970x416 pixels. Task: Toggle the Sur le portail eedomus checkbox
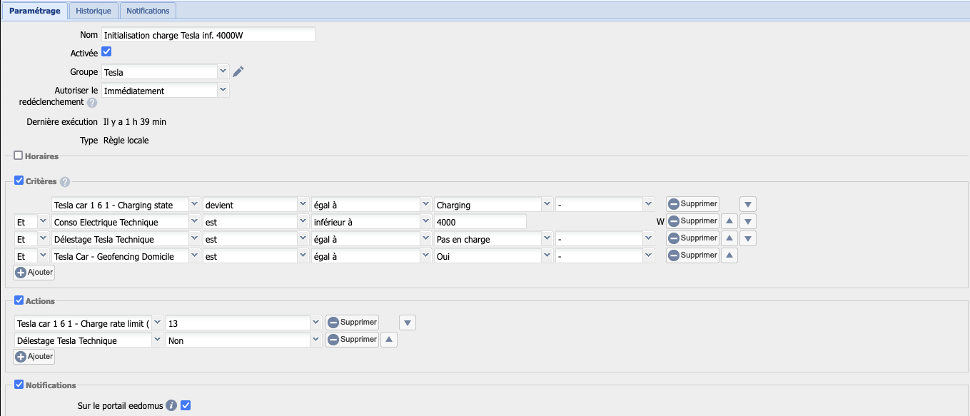click(186, 405)
